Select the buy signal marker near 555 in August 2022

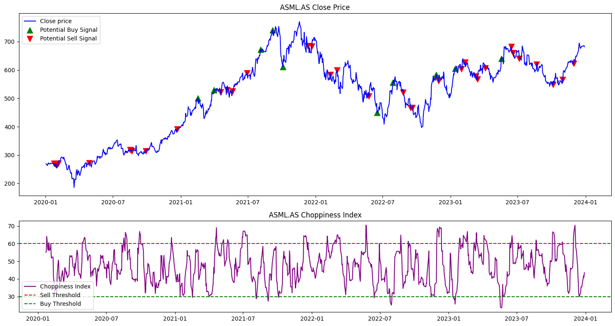[x=393, y=83]
